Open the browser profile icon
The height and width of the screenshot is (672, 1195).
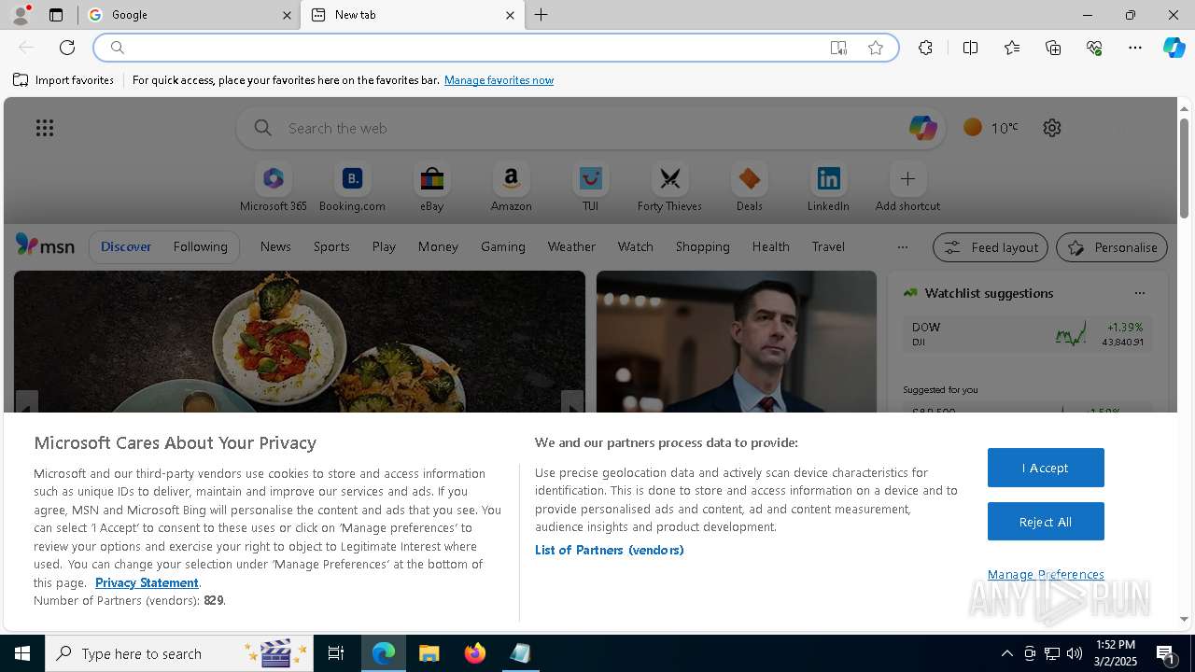[21, 15]
